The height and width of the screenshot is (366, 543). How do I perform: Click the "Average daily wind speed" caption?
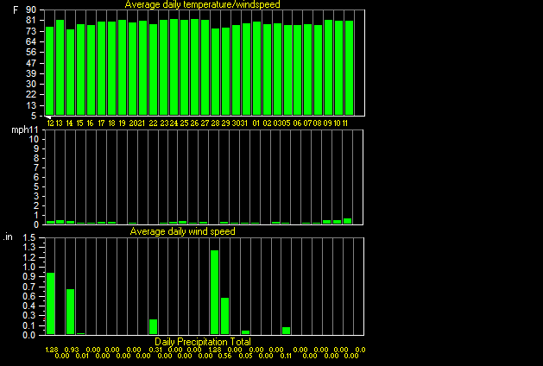point(182,231)
